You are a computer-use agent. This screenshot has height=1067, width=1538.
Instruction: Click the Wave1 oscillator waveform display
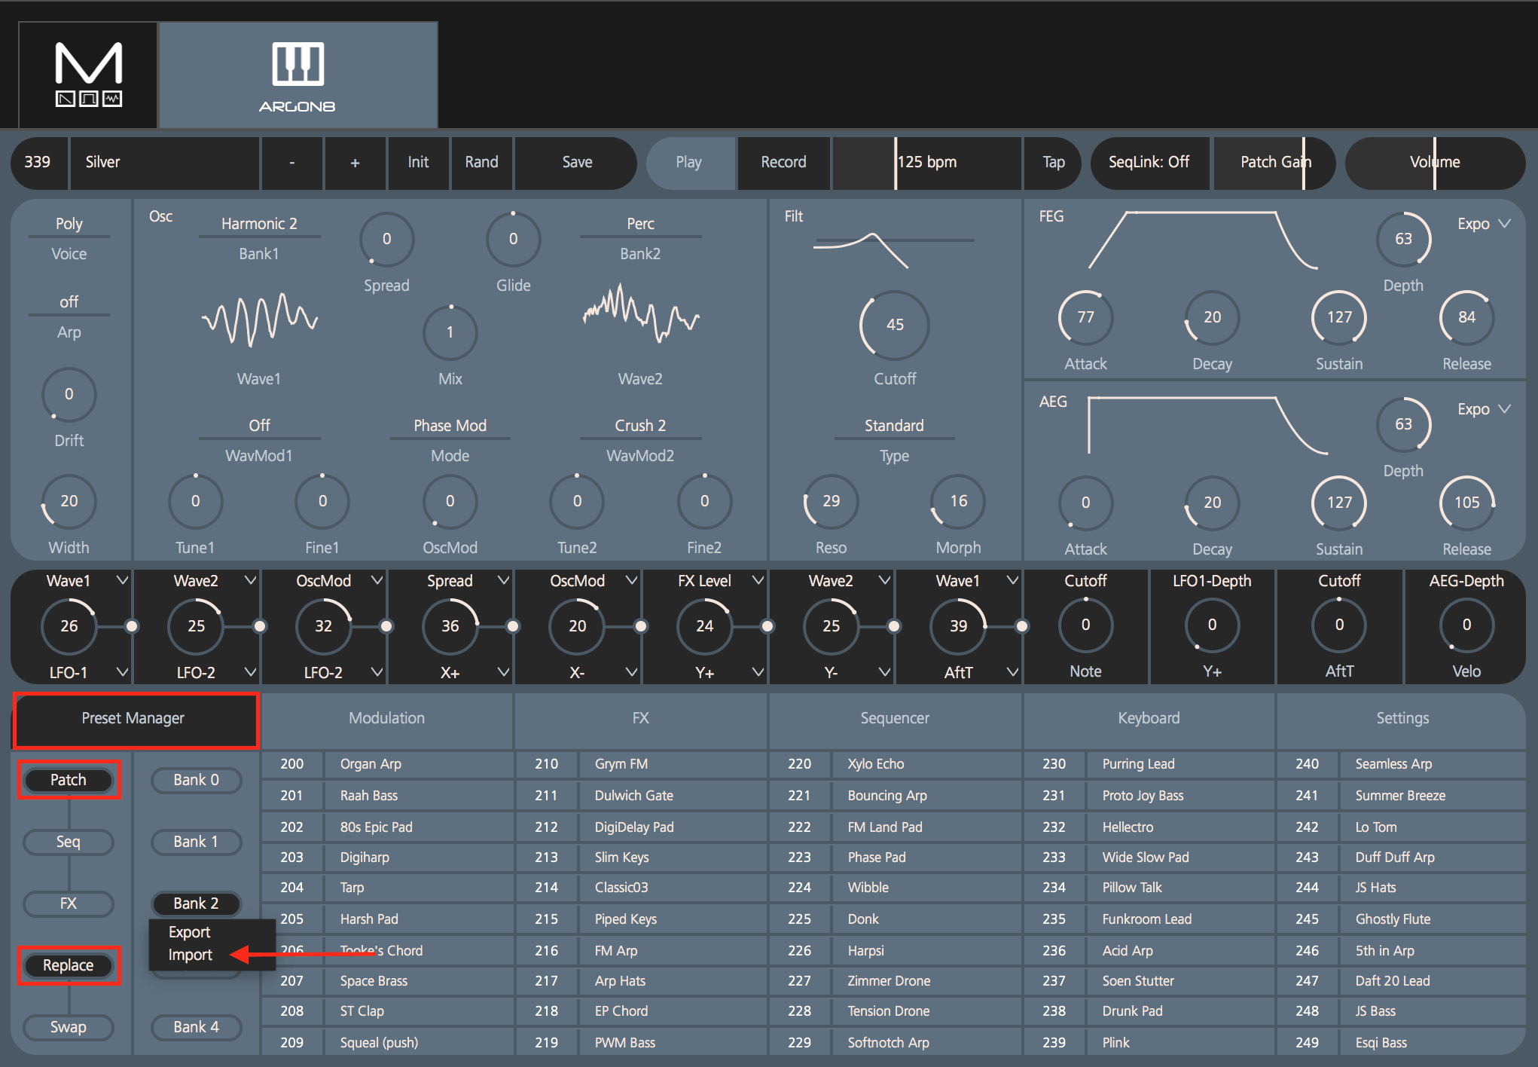point(259,319)
